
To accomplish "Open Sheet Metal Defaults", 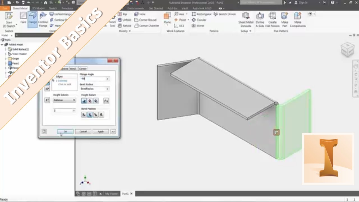I will 246,20.
